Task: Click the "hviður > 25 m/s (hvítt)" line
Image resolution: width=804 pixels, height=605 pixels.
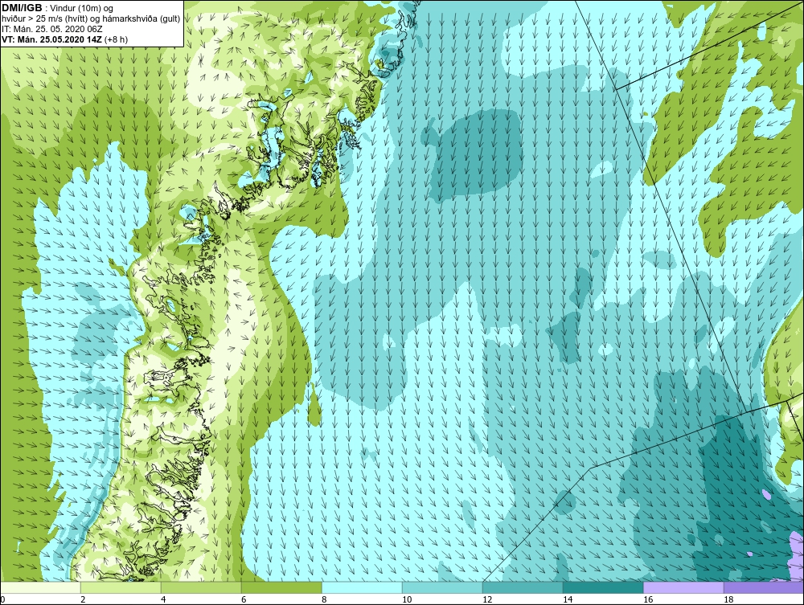Action: click(x=46, y=18)
